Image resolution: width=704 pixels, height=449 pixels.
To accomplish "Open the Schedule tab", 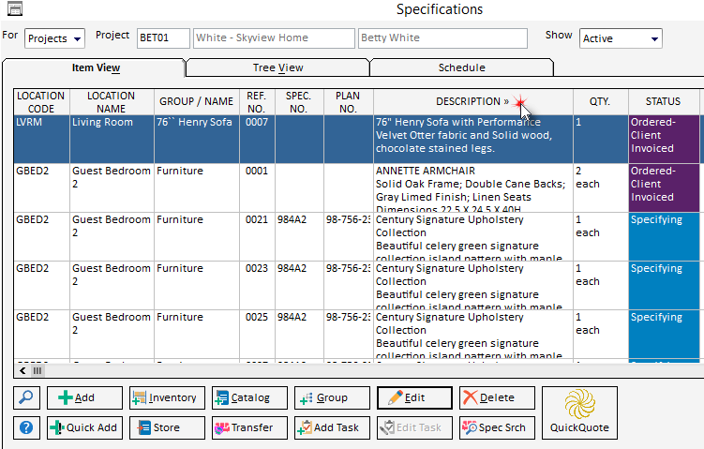I will coord(461,67).
